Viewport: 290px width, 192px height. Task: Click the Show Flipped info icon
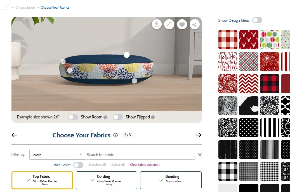click(153, 117)
